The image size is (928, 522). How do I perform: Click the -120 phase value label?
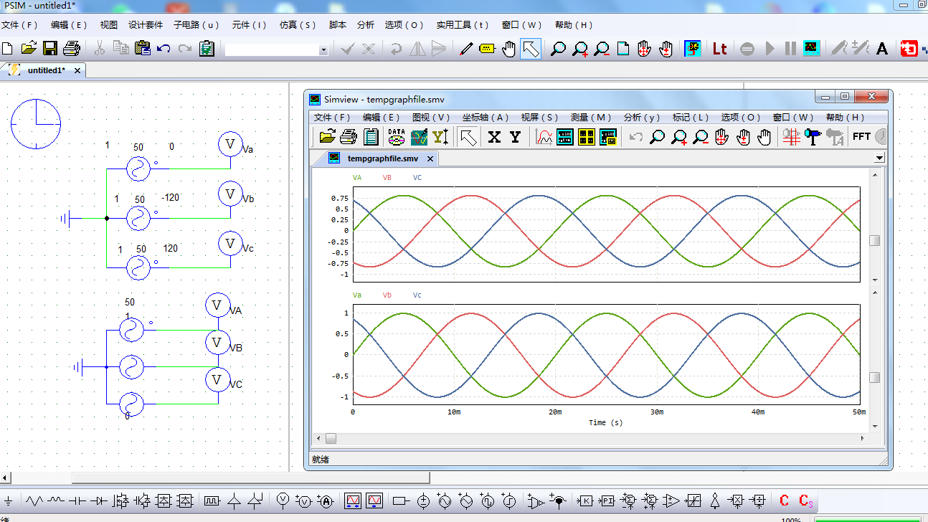(x=171, y=197)
